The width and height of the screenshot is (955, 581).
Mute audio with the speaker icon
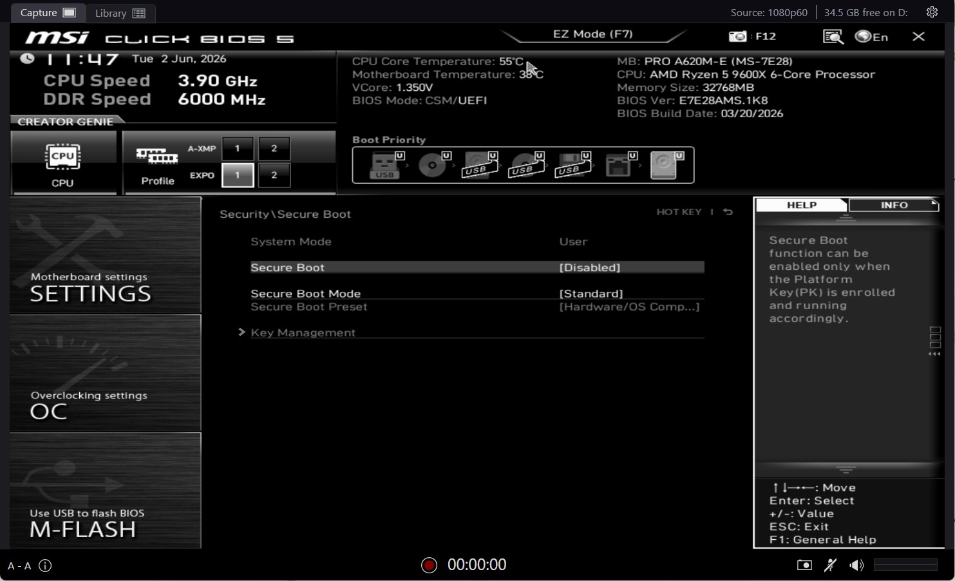[856, 565]
